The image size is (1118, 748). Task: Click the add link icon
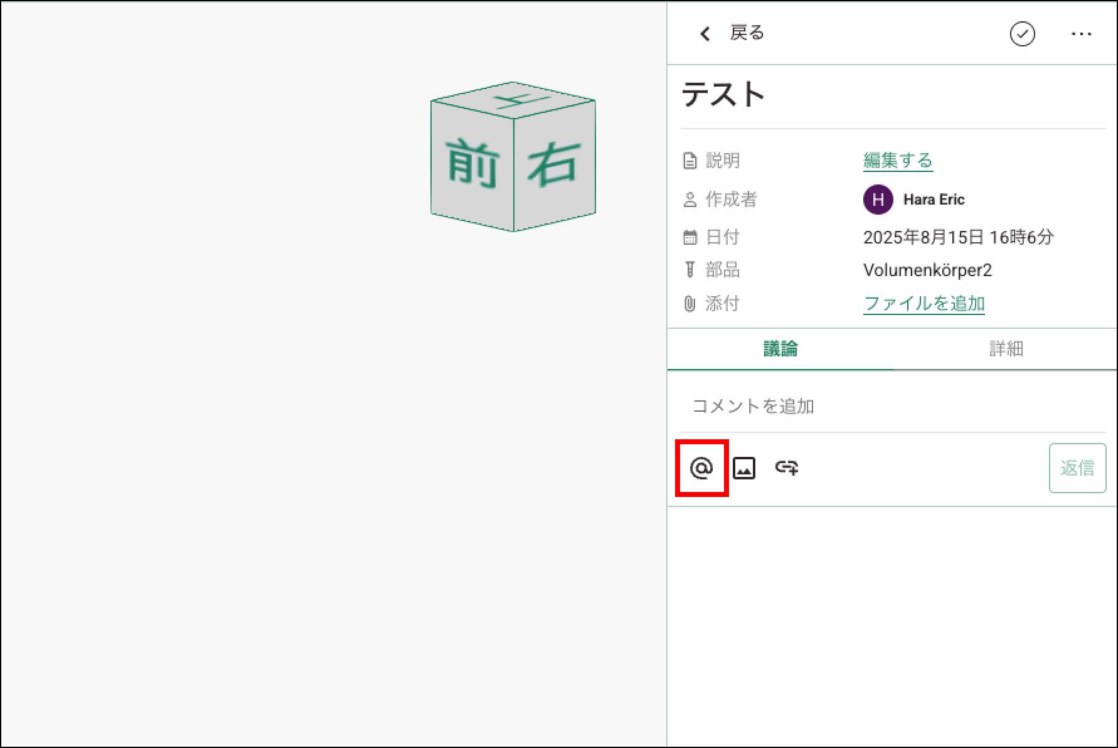click(x=787, y=468)
